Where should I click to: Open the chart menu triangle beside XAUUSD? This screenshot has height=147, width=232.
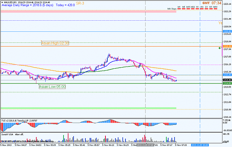tap(2, 2)
